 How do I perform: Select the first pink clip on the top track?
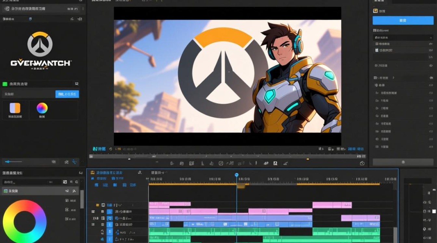[x=159, y=204]
